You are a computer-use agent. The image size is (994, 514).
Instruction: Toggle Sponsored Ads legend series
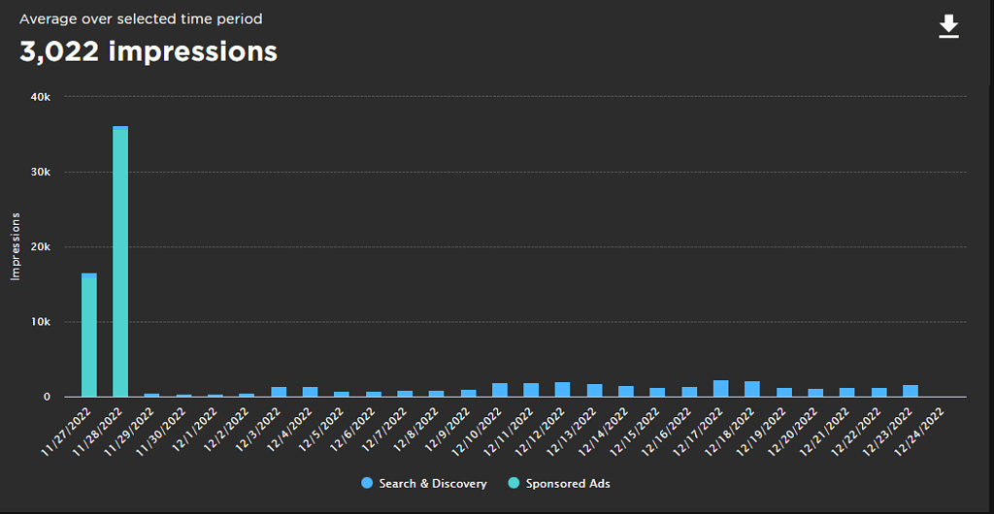[567, 483]
